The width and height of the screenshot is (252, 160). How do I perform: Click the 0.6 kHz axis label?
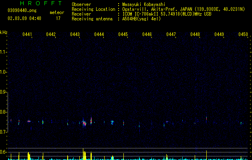tap(3, 152)
